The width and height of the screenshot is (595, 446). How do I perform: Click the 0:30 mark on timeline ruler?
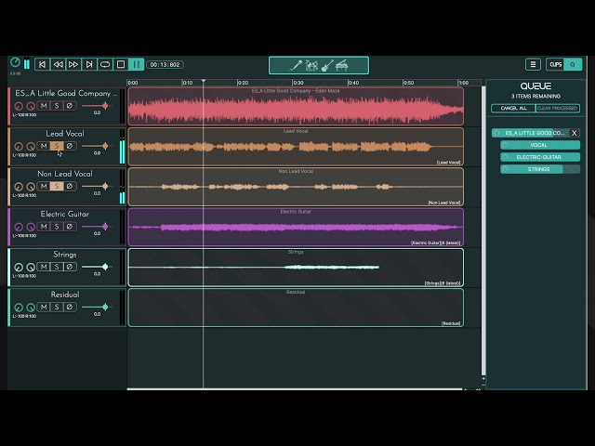click(297, 83)
